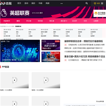Screen dimensions: 106x106
Task: Click the search magnifier icon
Action: (87, 3)
